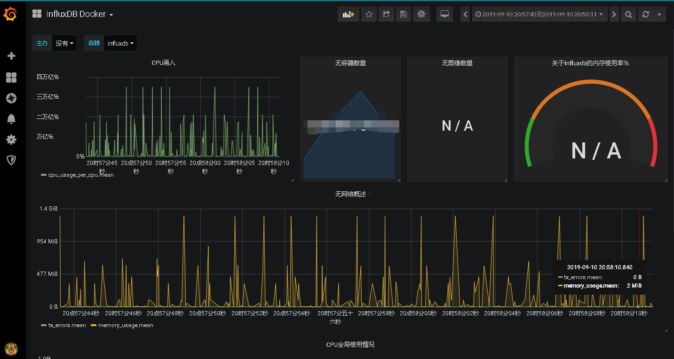Toggle memory_usage.mean series in network legend

click(126, 325)
